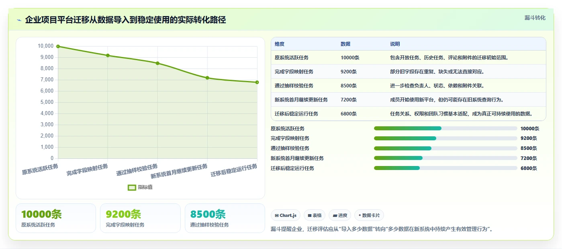Viewport: 562px width, 249px height.
Task: Click the 6800条 value beside progress bar
Action: coord(529,168)
